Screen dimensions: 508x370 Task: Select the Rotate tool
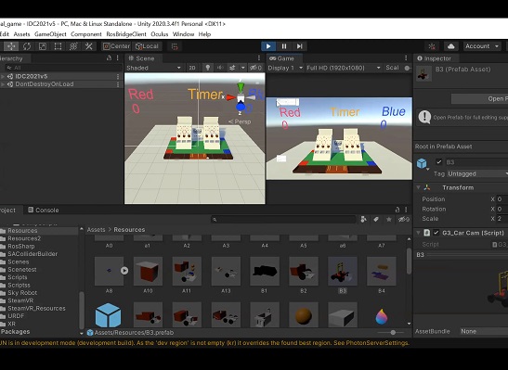point(27,46)
